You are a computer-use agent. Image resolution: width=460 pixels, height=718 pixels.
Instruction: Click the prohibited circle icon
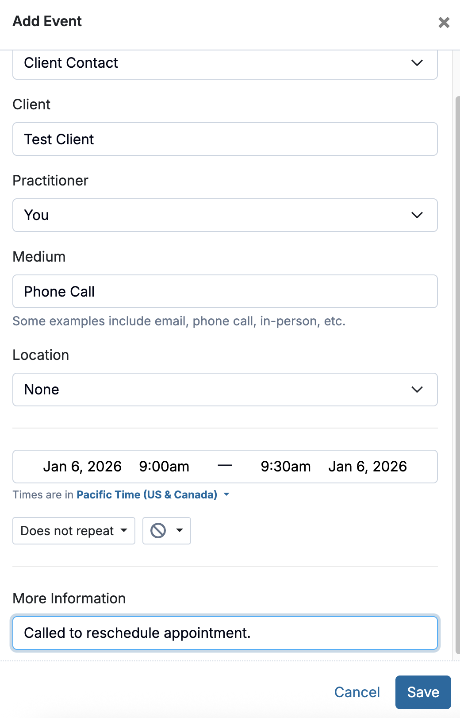(158, 530)
